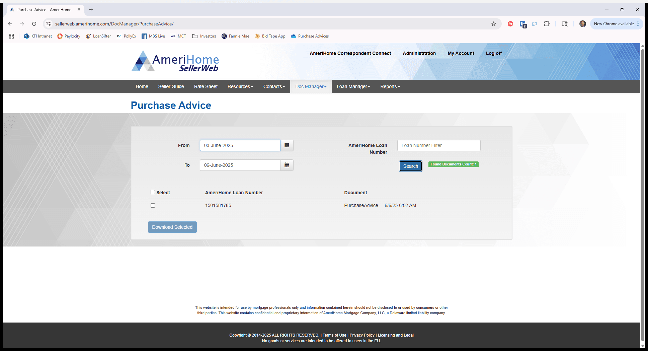Open Privacy Policy footer link
This screenshot has height=351, width=648.
[x=362, y=335]
